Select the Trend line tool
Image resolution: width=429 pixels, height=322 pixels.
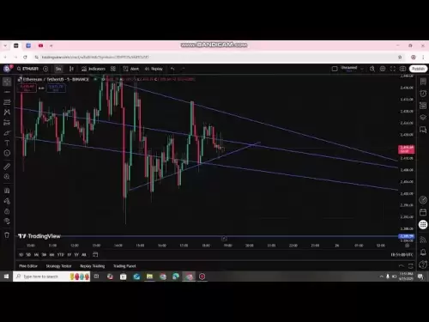click(7, 92)
